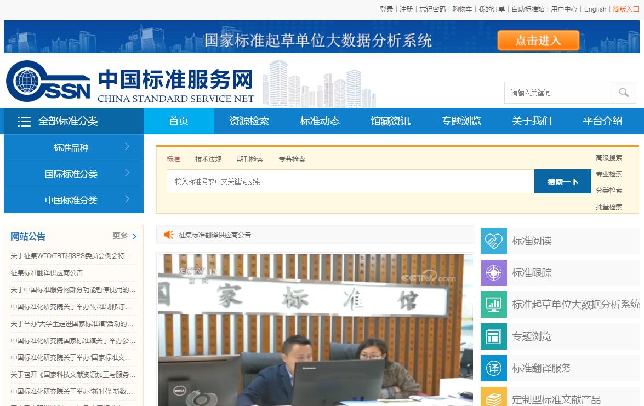Viewport: 644px width, 406px height.
Task: Click the CCTV news video thumbnail
Action: tap(315, 330)
